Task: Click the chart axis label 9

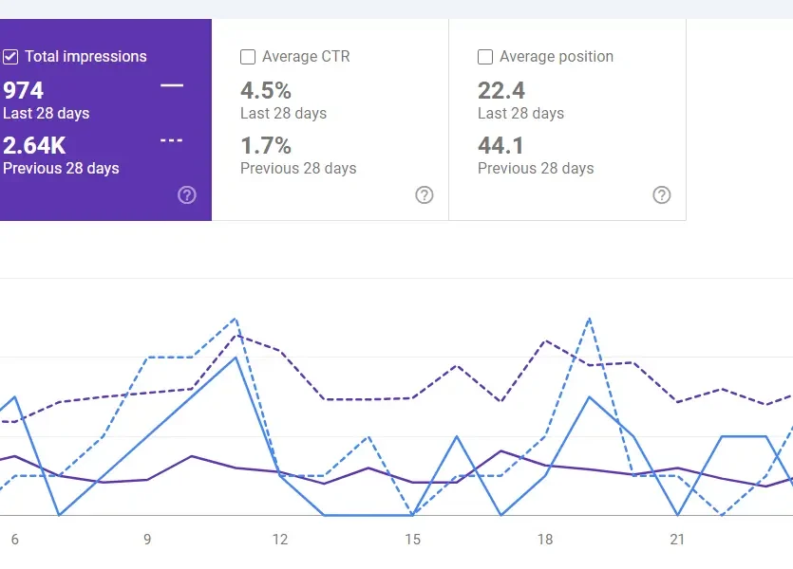Action: point(147,540)
